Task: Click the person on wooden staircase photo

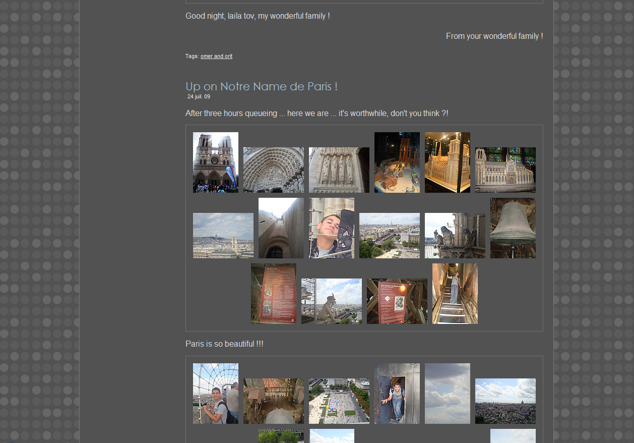Action: [455, 294]
